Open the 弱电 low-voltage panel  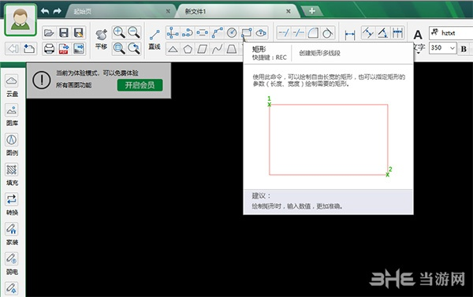coord(12,264)
